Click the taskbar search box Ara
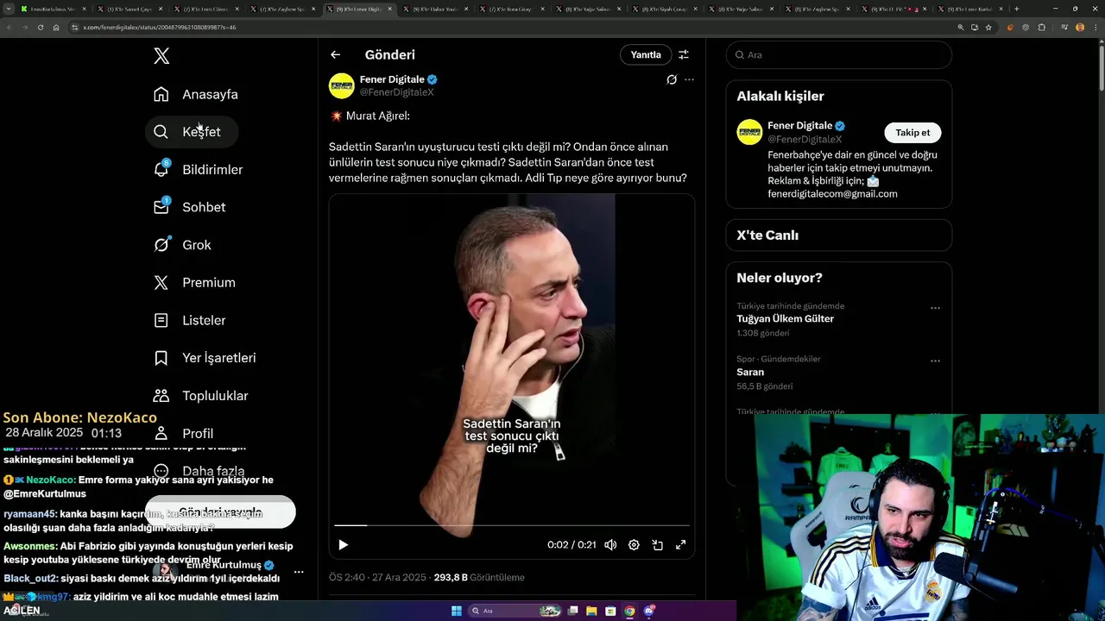Viewport: 1105px width, 621px height. (x=515, y=611)
